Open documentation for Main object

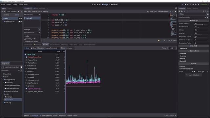tap(208, 14)
